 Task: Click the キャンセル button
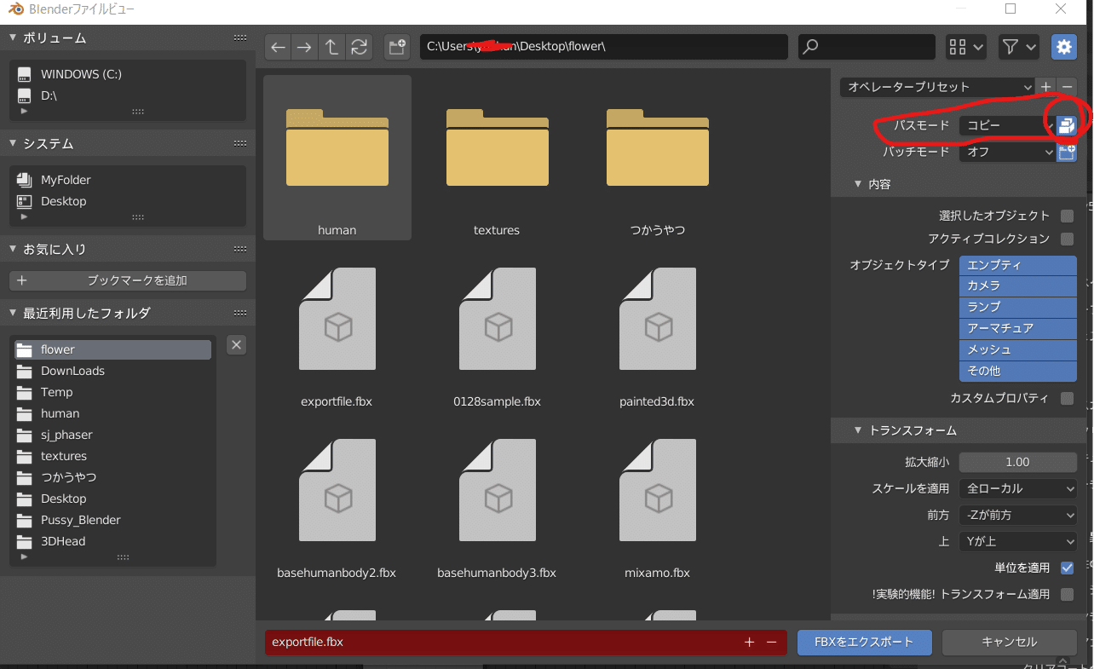tap(1010, 642)
